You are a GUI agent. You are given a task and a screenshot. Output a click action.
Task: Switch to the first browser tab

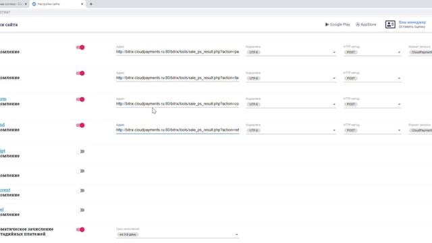point(13,4)
